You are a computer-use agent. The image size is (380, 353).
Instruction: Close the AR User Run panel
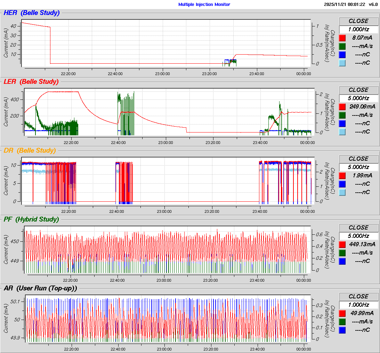(358, 297)
